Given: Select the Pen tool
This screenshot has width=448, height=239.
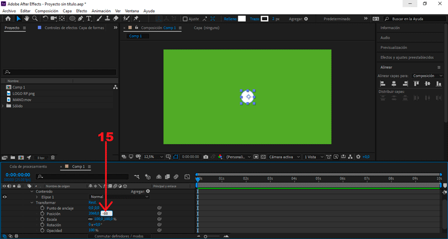Looking at the screenshot, I should [x=81, y=19].
